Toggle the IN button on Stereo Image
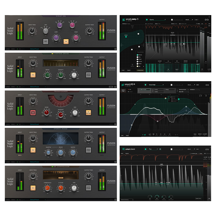Image resolution: width=216 pixels, height=216 pixels. [x=33, y=150]
